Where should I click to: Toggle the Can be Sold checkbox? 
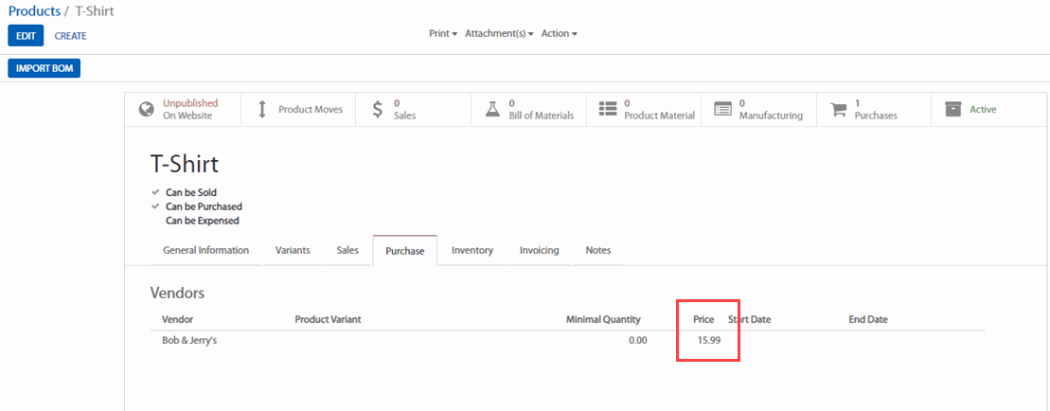(155, 192)
